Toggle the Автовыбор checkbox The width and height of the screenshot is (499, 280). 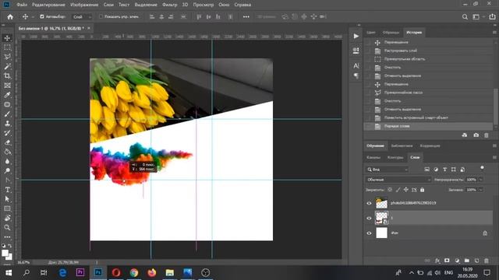pos(41,16)
